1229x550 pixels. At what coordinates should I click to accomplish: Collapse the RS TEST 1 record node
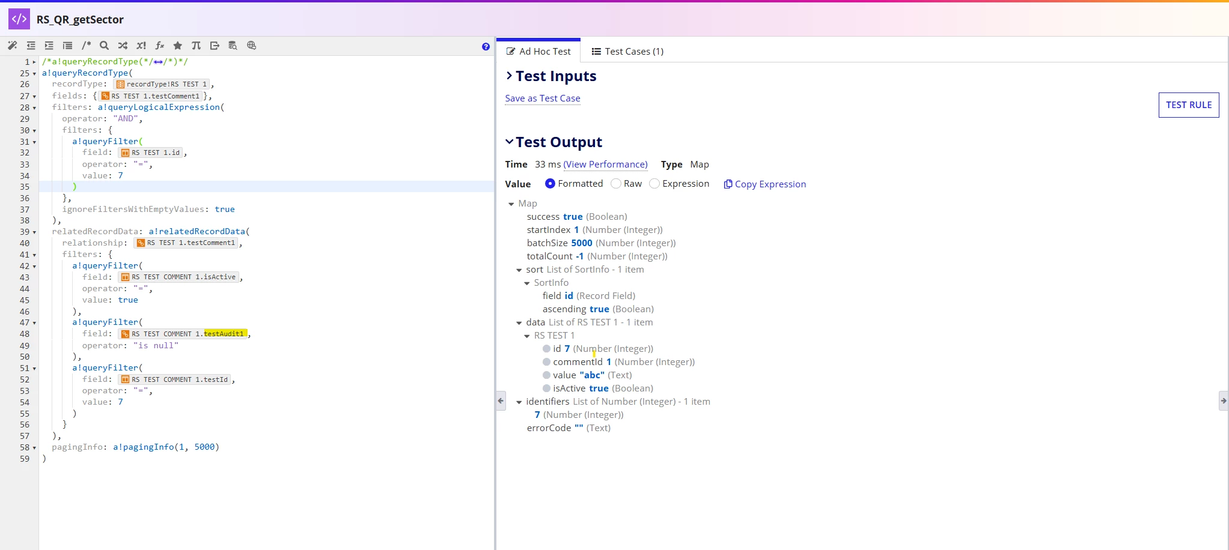(x=527, y=336)
